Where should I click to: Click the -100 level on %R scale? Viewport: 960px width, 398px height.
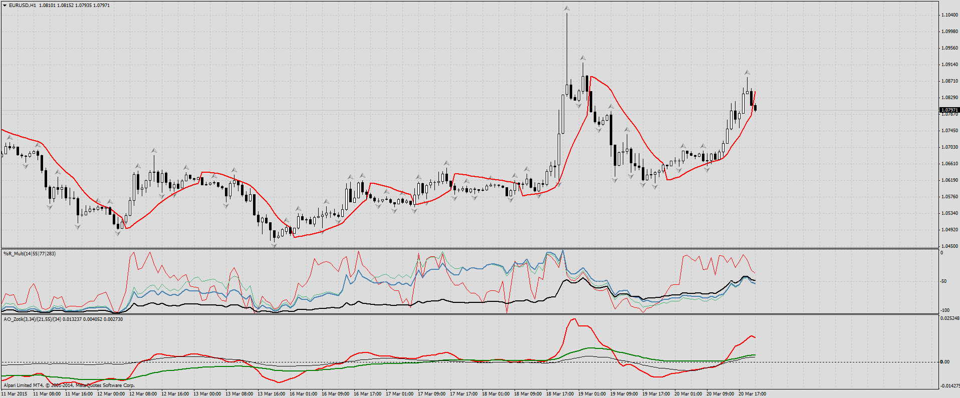click(x=944, y=310)
